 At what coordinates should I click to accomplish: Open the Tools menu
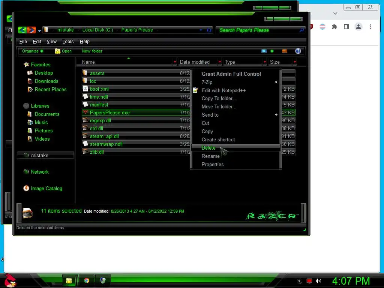68,42
